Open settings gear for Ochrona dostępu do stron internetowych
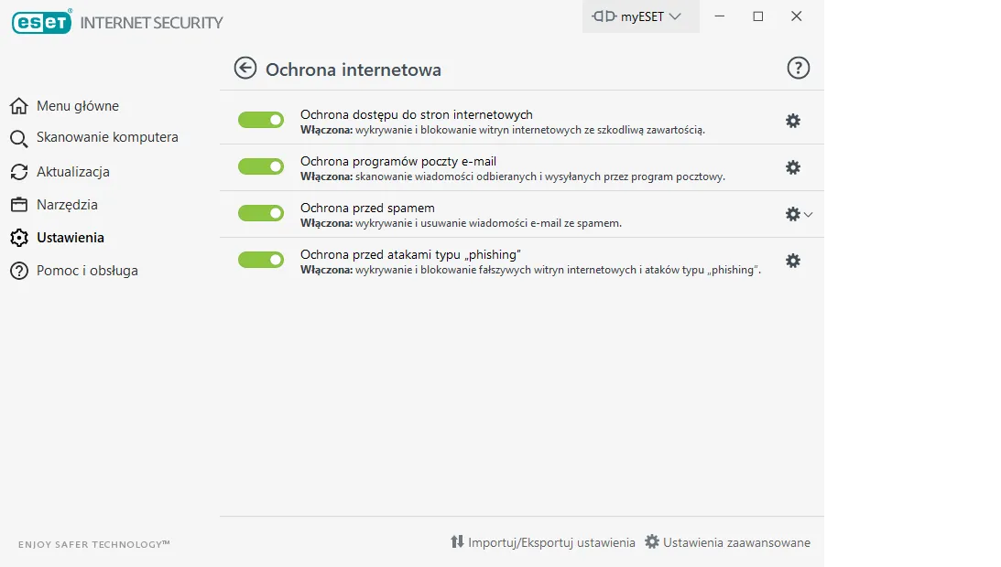The image size is (1001, 567). click(793, 121)
